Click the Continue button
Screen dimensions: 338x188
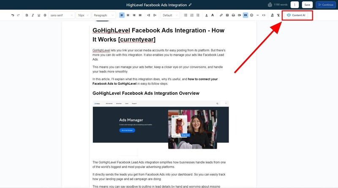[326, 5]
